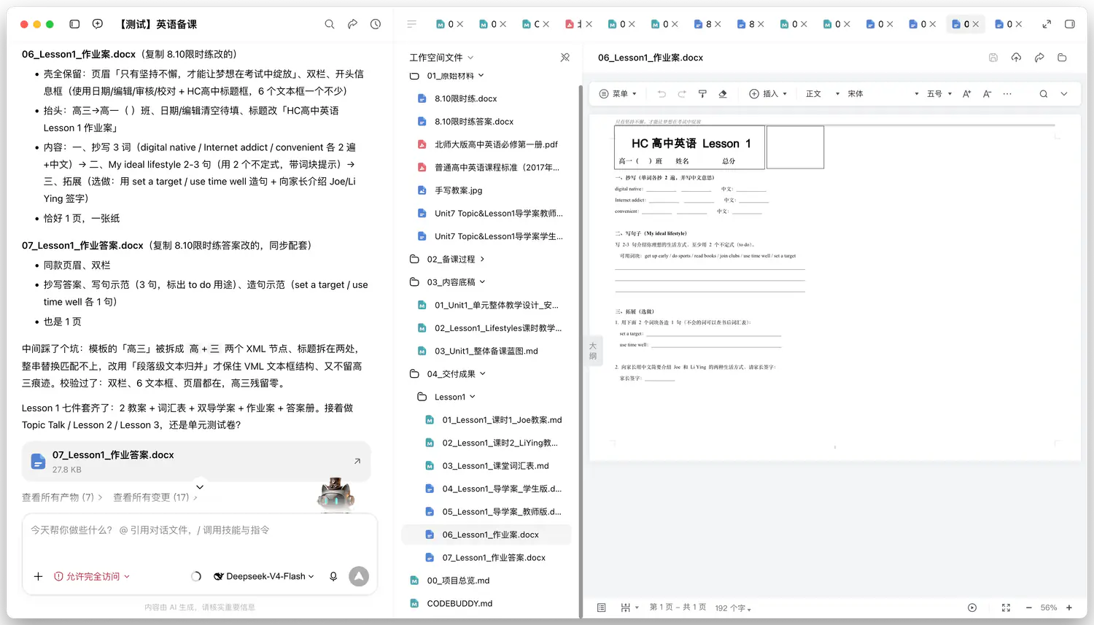Click the redo arrow in document toolbar
Image resolution: width=1094 pixels, height=625 pixels.
point(682,94)
